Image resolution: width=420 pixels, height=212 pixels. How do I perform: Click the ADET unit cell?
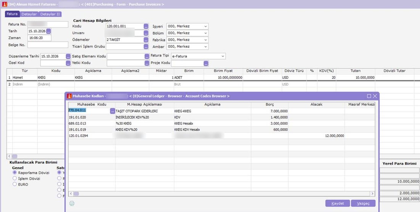point(189,78)
